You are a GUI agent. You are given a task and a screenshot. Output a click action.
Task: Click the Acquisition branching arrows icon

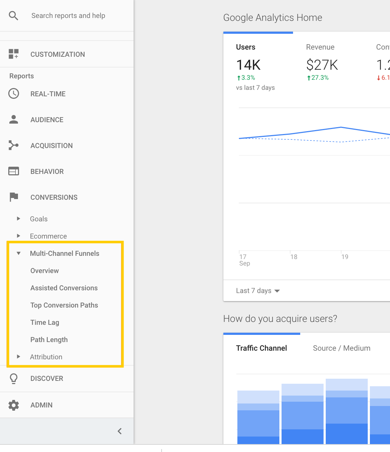14,145
